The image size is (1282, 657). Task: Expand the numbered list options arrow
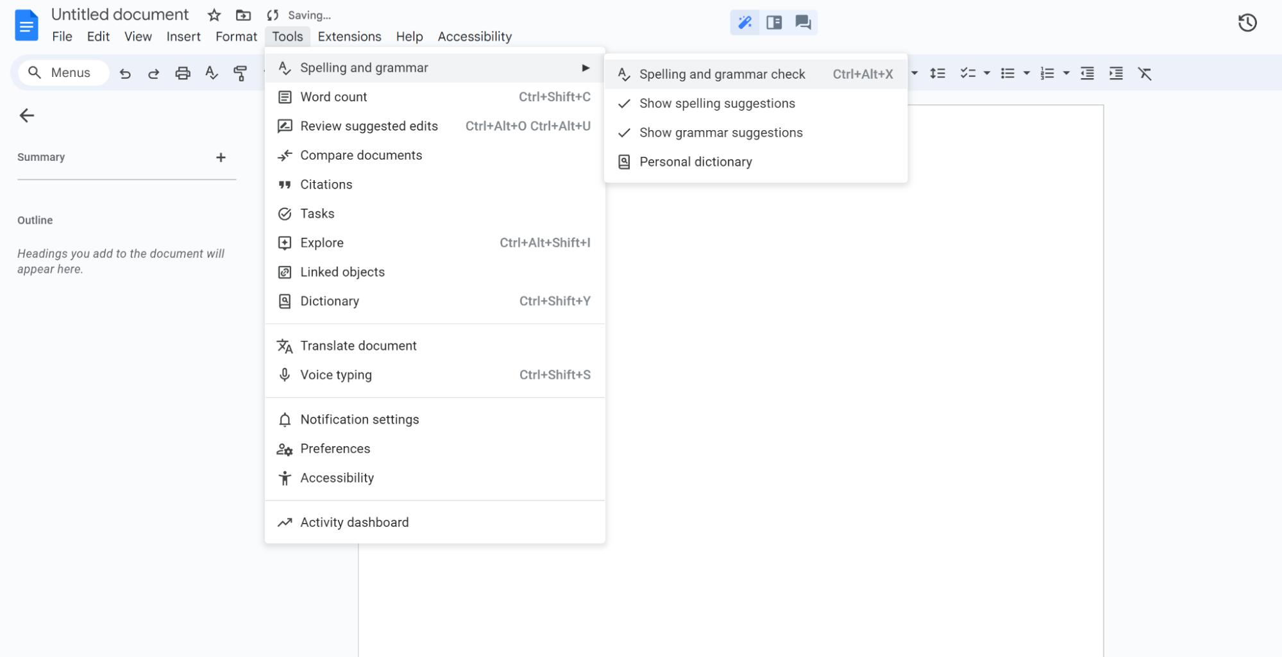click(1067, 73)
